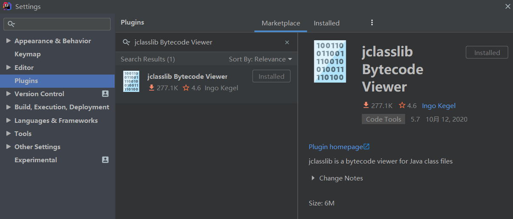Click the jclasslib icon in the search results
The width and height of the screenshot is (513, 219).
(131, 81)
